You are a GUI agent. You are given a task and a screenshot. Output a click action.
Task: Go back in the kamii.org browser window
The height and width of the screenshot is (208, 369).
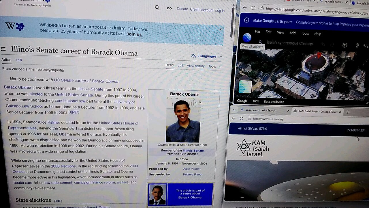(x=234, y=118)
